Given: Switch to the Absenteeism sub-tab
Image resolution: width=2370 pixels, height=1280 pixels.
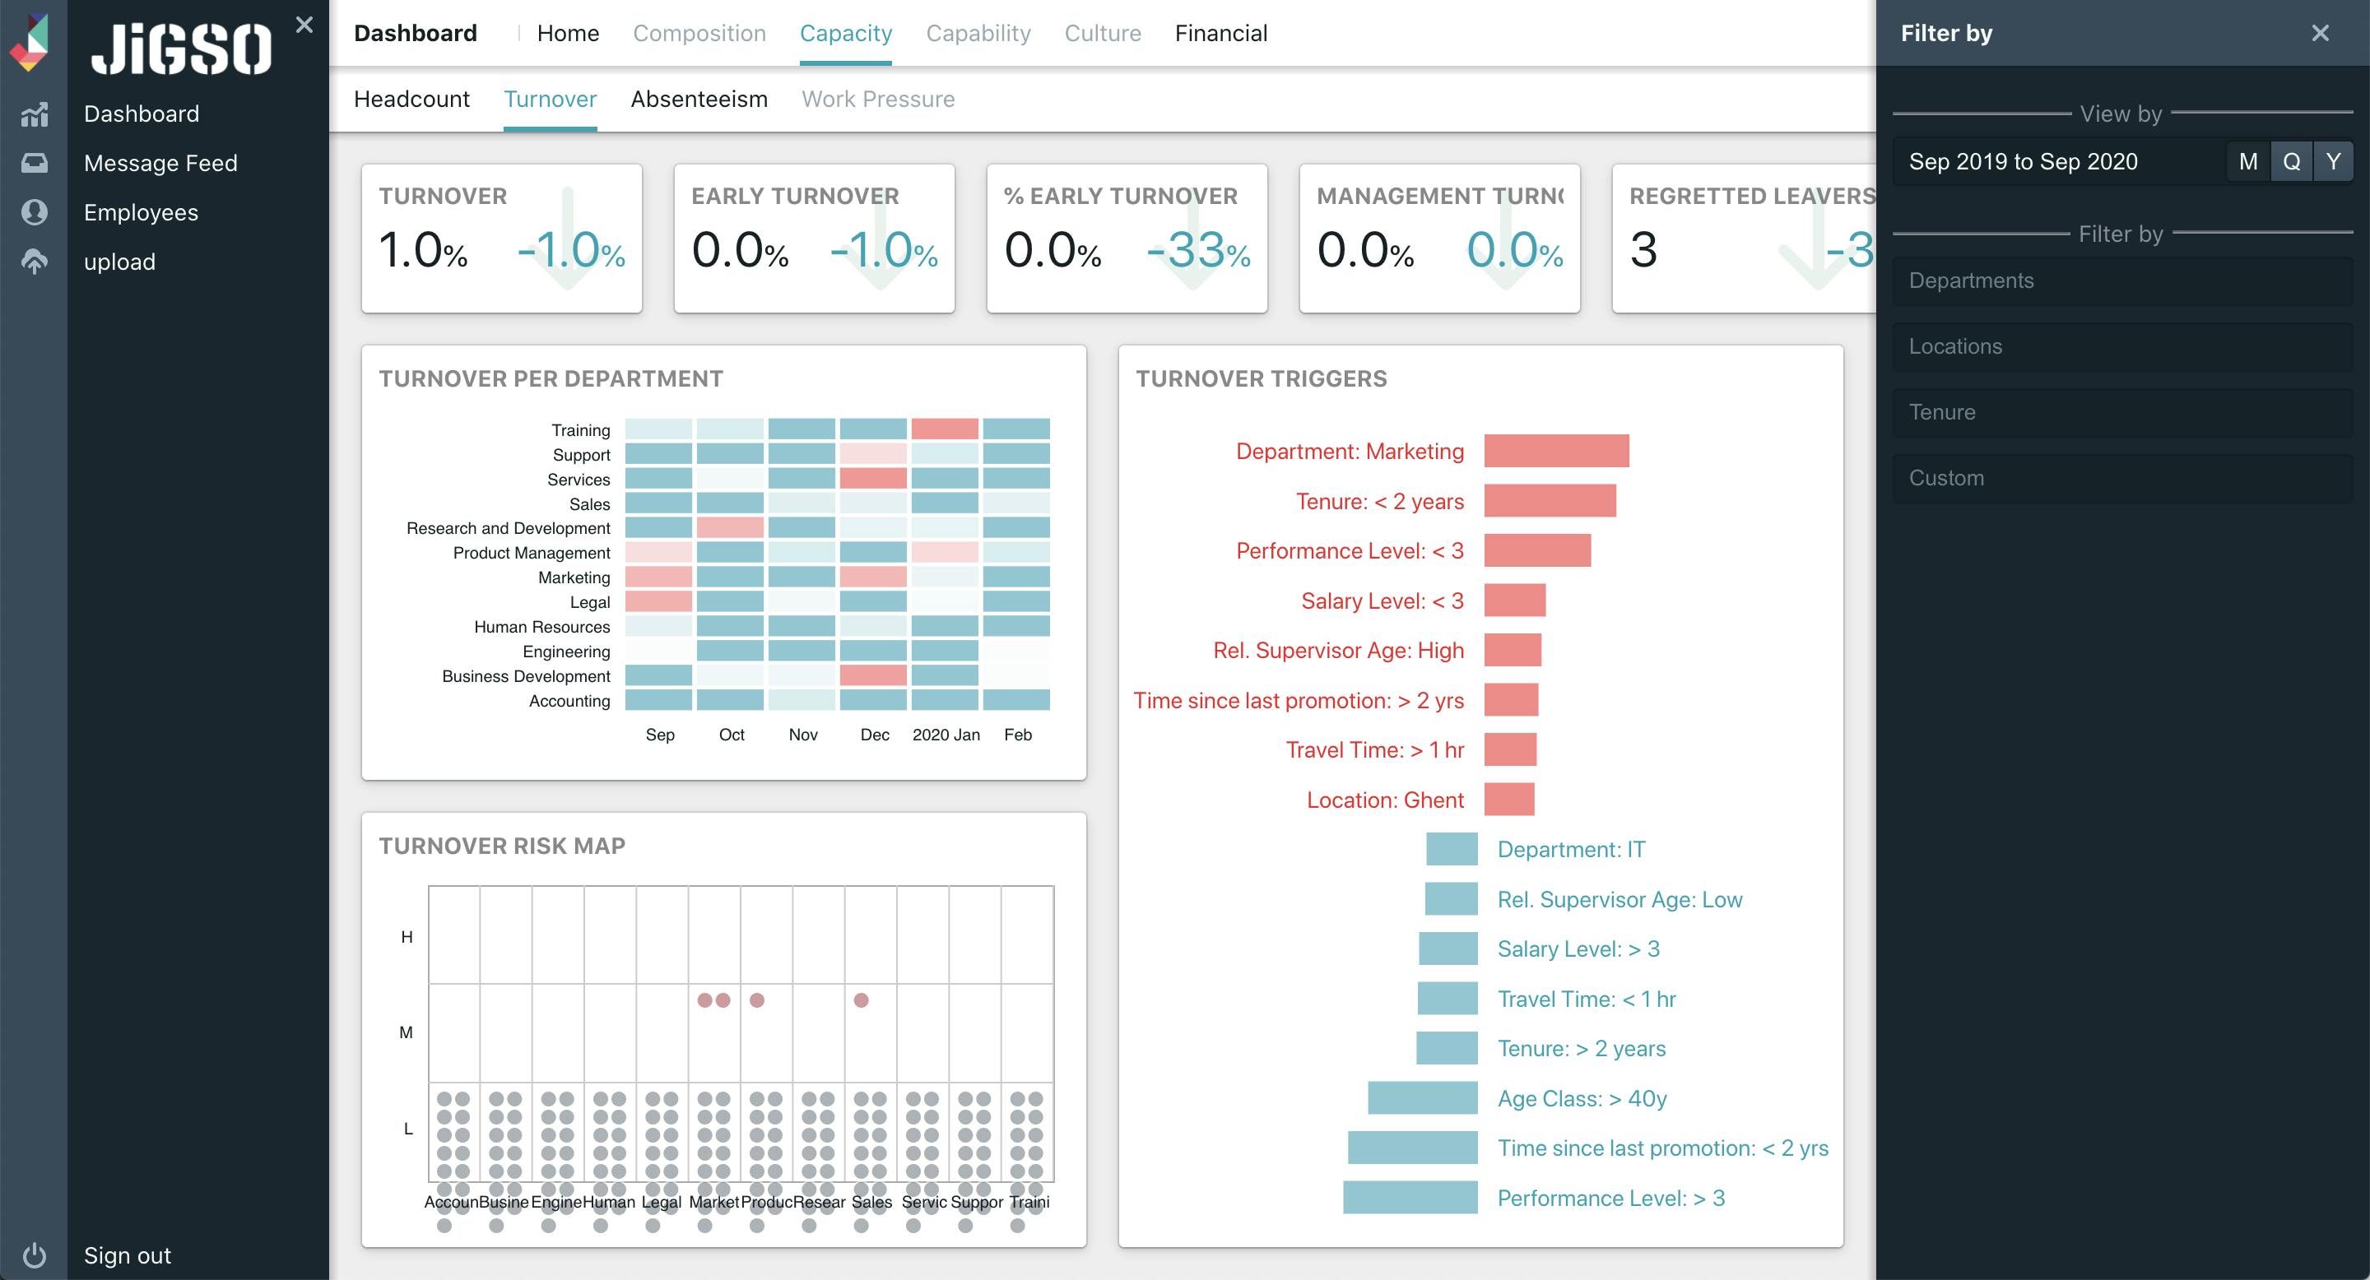Looking at the screenshot, I should click(699, 100).
